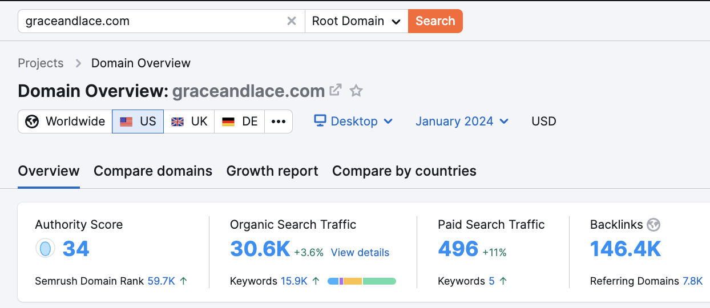The image size is (710, 308).
Task: Star the domain as favorite
Action: coord(356,91)
